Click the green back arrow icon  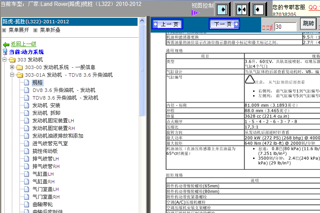pos(6,44)
